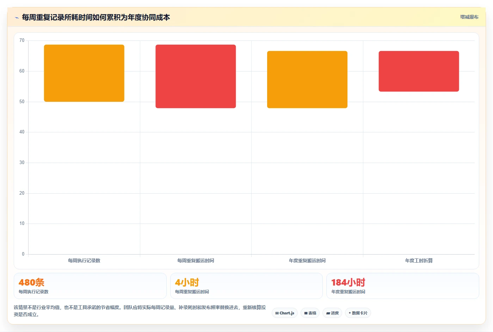This screenshot has height=332, width=493.
Task: Click the y-axis value 60
Action: 22,71
